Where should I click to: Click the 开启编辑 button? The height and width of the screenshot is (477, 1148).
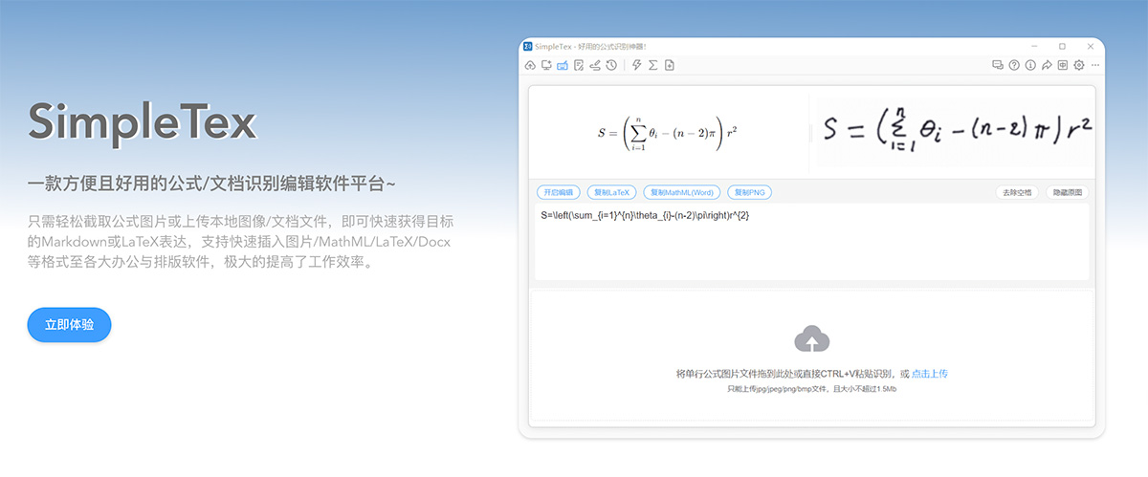pos(559,192)
